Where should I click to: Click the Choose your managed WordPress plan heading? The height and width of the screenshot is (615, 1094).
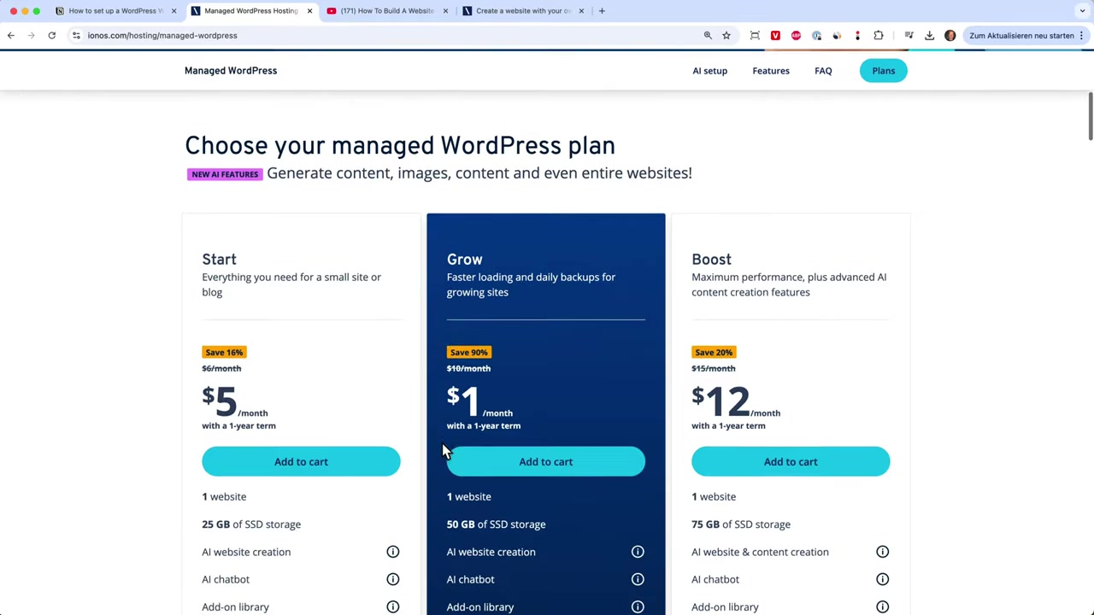[x=400, y=146]
